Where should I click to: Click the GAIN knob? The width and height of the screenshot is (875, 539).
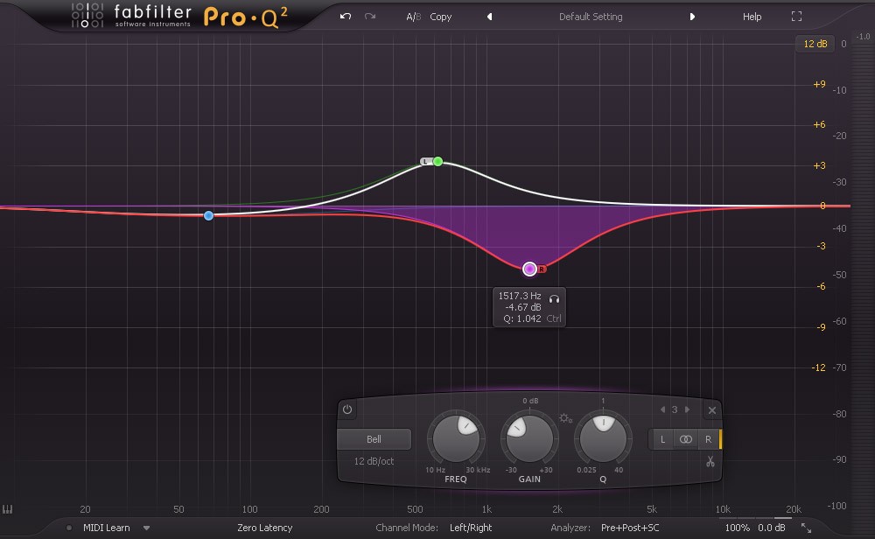[529, 439]
